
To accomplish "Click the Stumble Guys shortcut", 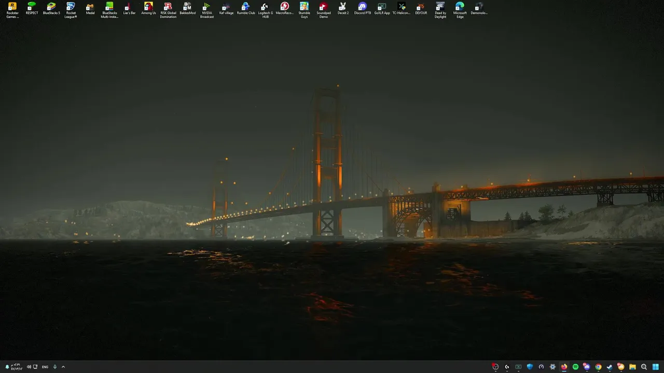I will pos(304,10).
